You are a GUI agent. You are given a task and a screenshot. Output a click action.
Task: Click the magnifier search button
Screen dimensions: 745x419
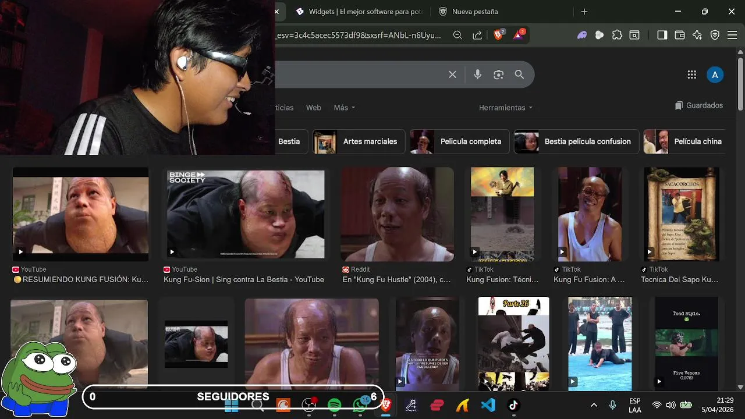click(x=519, y=74)
